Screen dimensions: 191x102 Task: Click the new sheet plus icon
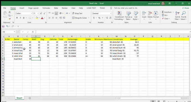point(30,98)
